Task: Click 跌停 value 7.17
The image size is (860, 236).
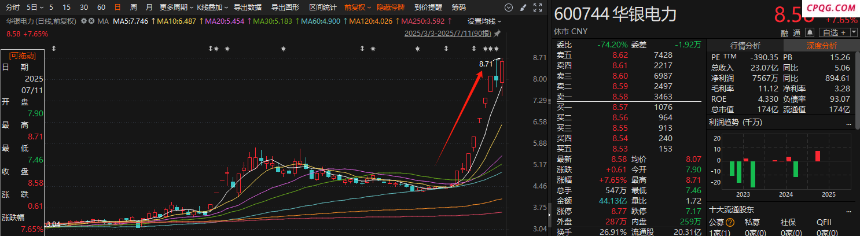Action: pyautogui.click(x=693, y=211)
